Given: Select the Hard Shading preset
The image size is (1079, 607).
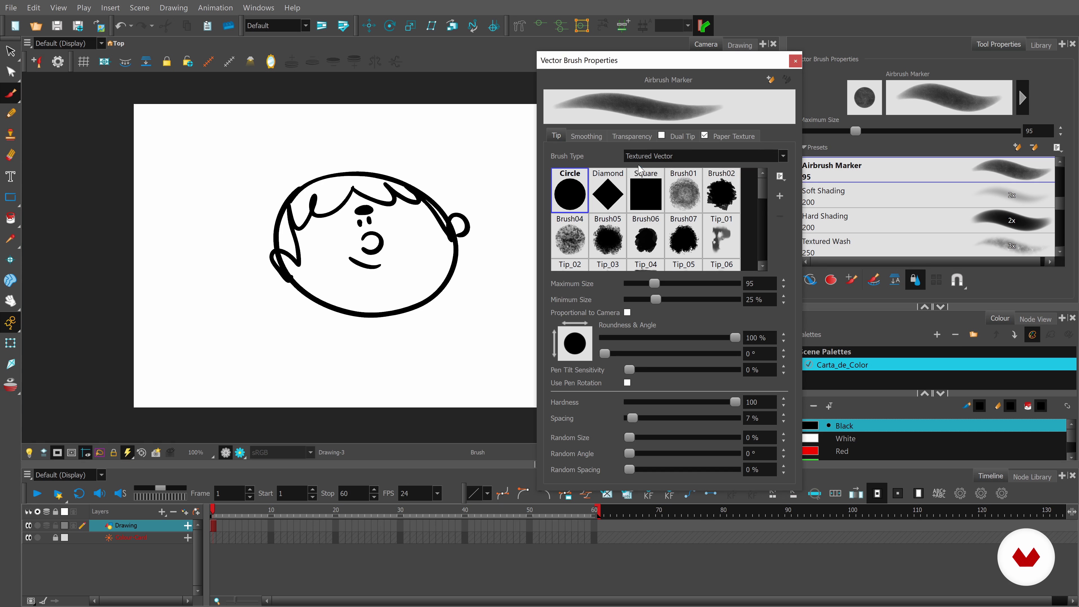Looking at the screenshot, I should 928,221.
